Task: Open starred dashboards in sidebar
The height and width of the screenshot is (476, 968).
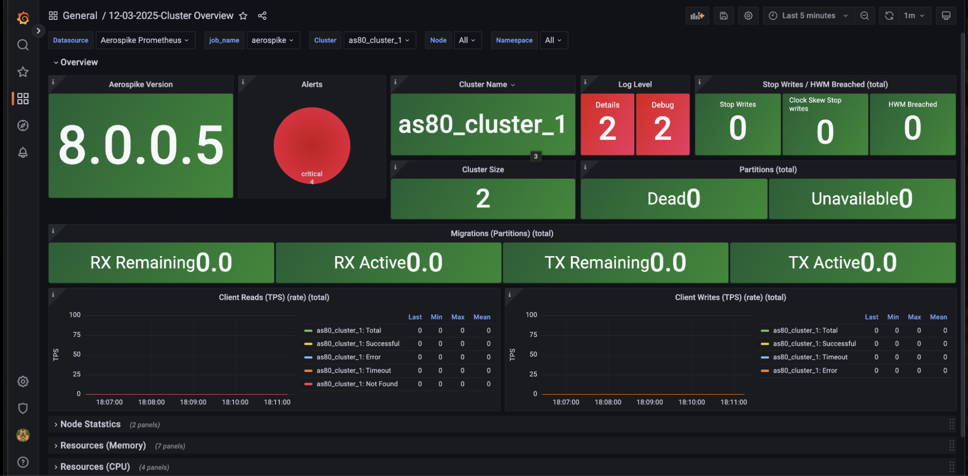Action: pyautogui.click(x=23, y=72)
